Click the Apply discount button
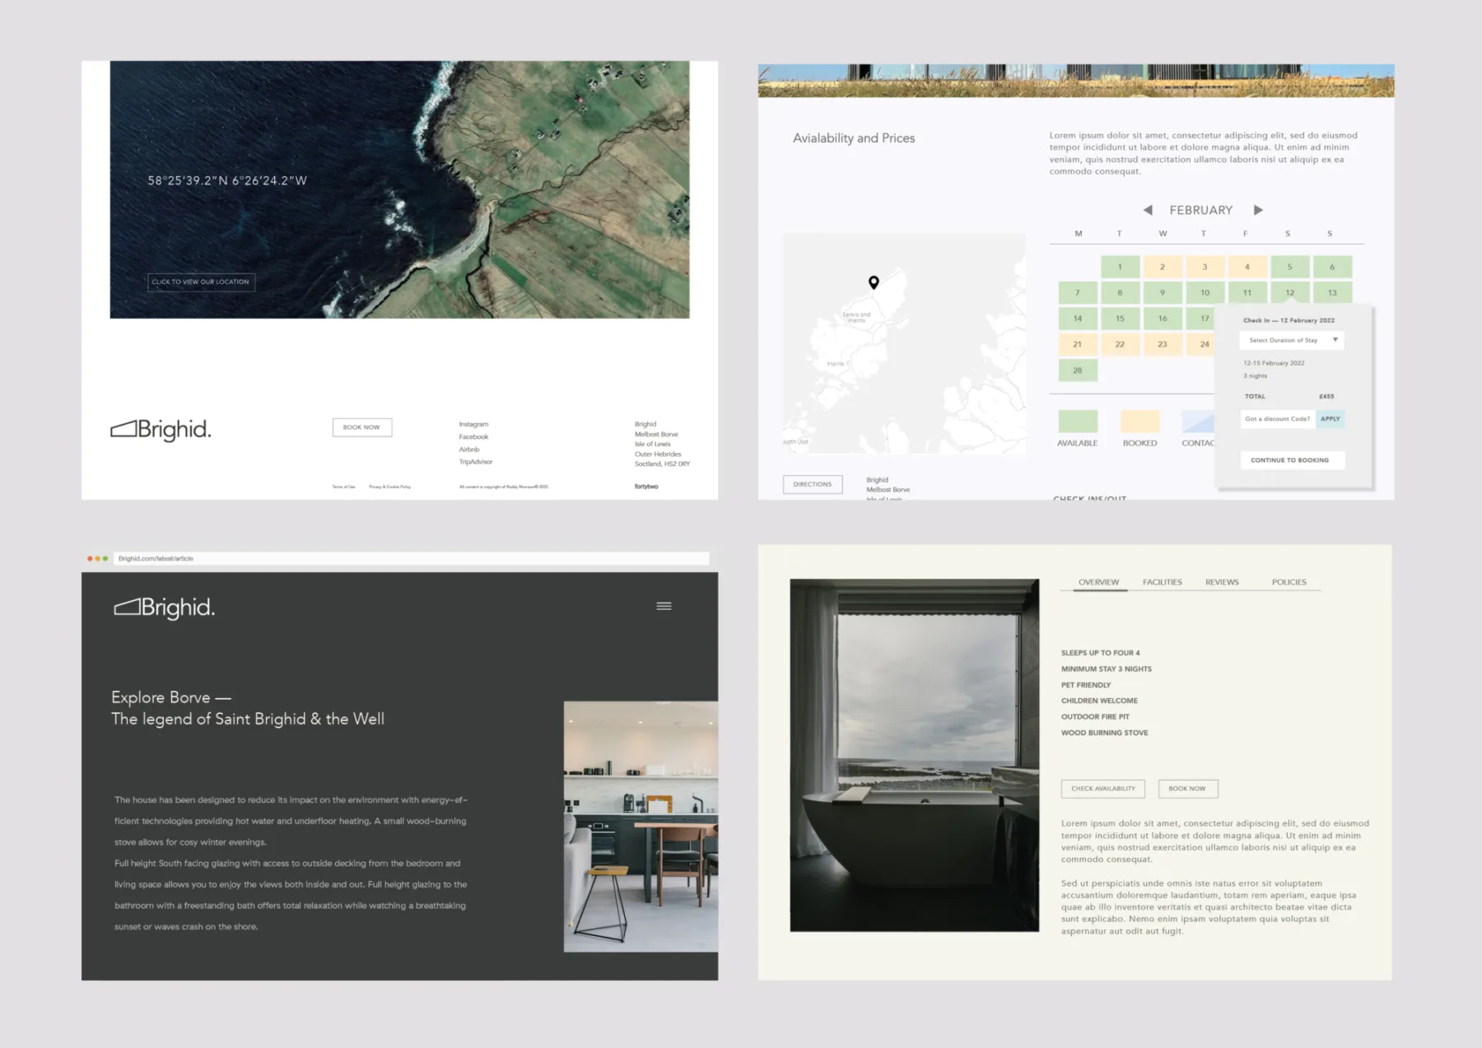Image resolution: width=1482 pixels, height=1048 pixels. (1330, 419)
